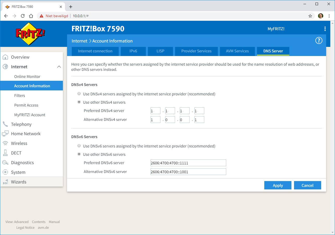Select DNSv6 servers assigned by provider
The height and width of the screenshot is (235, 335).
pos(79,146)
